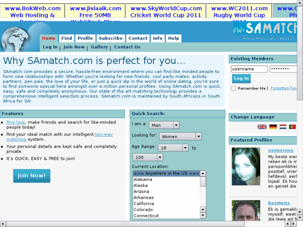
Task: Pick the Portuguese flag language option
Action: point(292,127)
